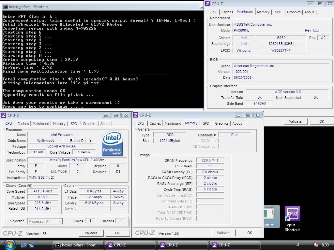Click Z icon in Mainboard CPU-Z title bar

coord(208,4)
